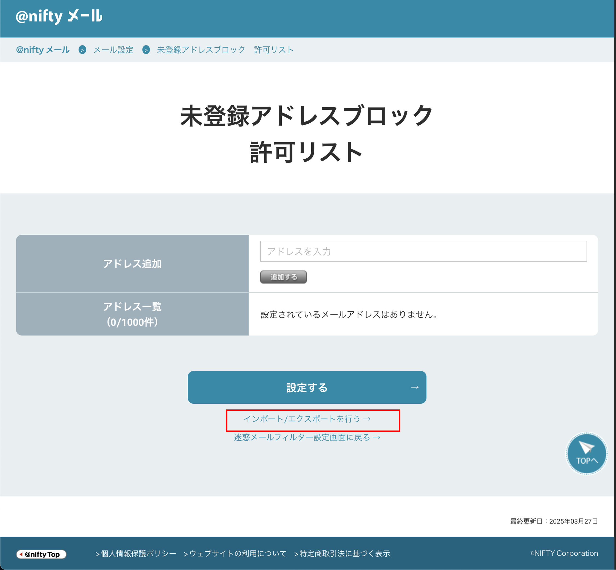Click the @nifty Top footer badge
This screenshot has height=570, width=616.
pyautogui.click(x=41, y=554)
